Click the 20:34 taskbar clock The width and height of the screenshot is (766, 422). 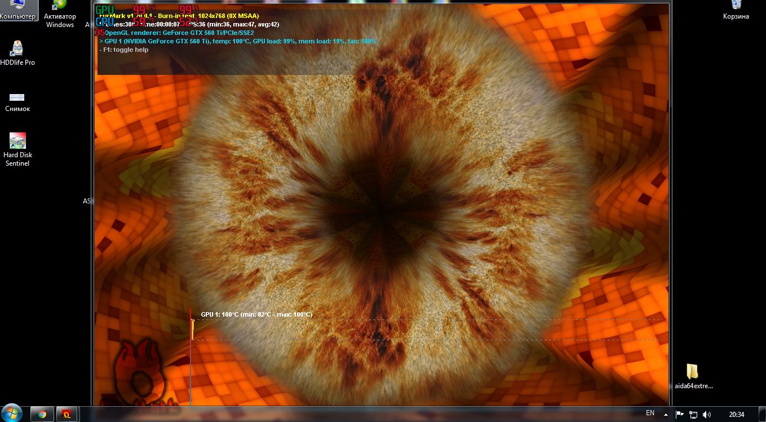pos(736,415)
